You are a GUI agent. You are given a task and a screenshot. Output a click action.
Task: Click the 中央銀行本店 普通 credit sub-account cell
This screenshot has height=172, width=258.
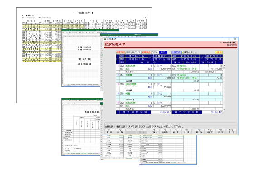(x=188, y=78)
